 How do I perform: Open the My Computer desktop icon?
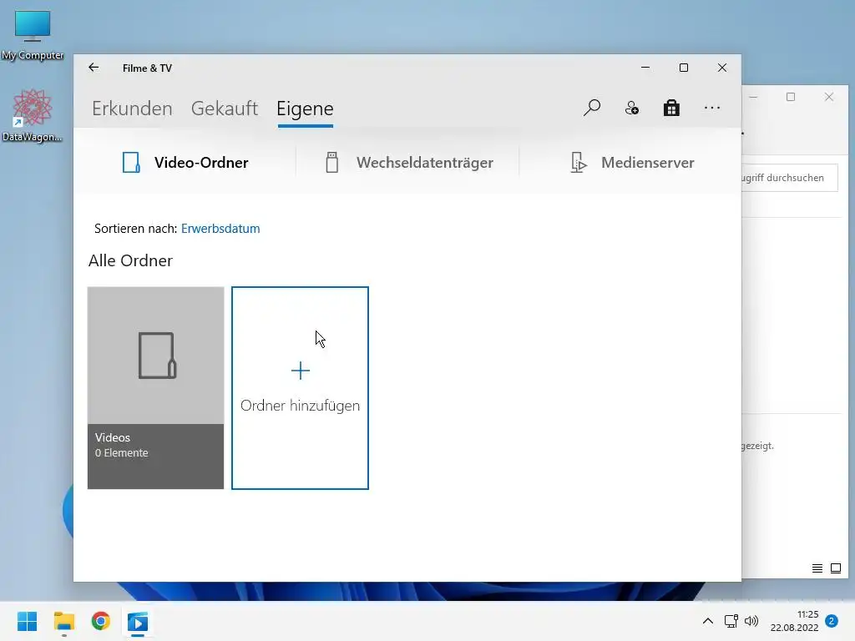[33, 35]
